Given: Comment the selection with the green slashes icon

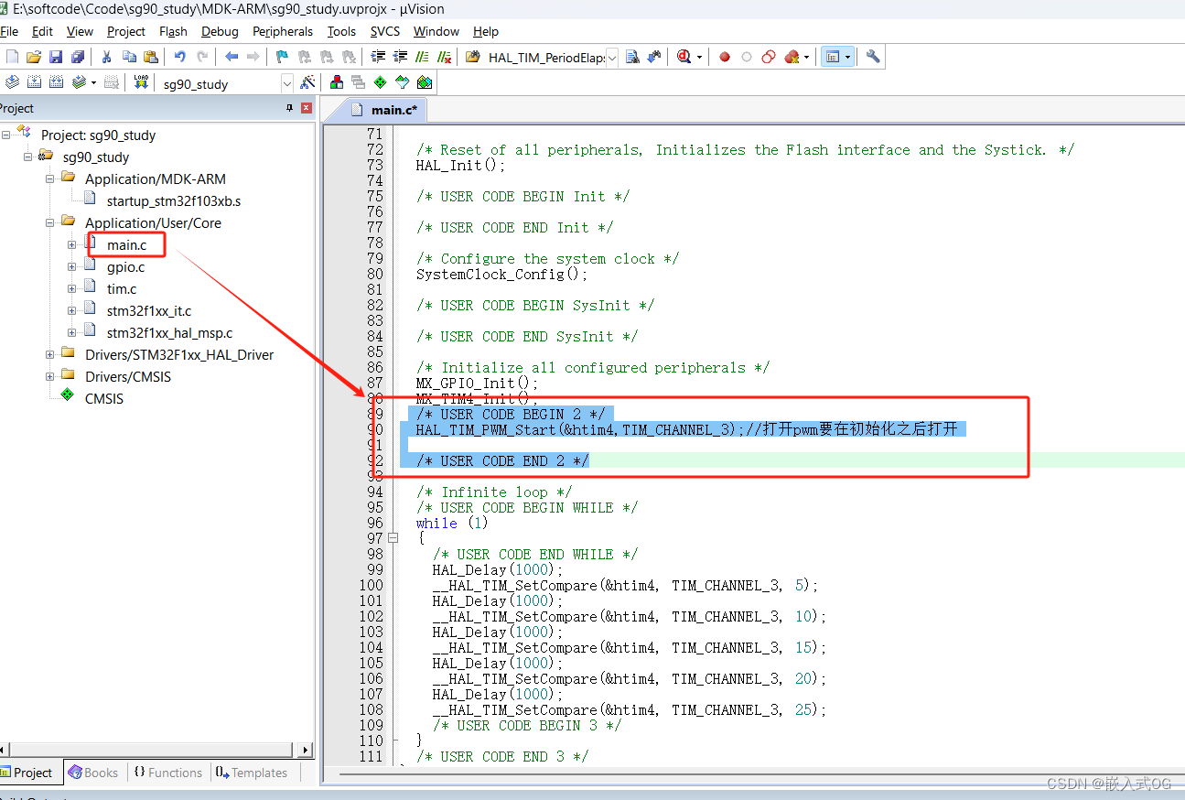Looking at the screenshot, I should tap(422, 57).
